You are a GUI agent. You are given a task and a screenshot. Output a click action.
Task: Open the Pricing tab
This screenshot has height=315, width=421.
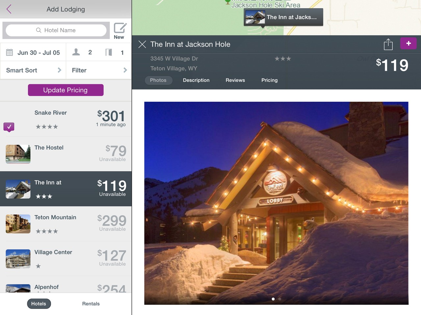tap(269, 80)
